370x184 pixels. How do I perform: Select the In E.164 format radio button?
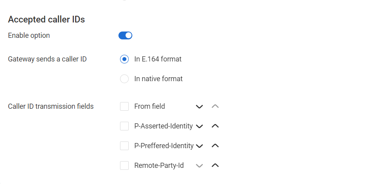pos(124,59)
